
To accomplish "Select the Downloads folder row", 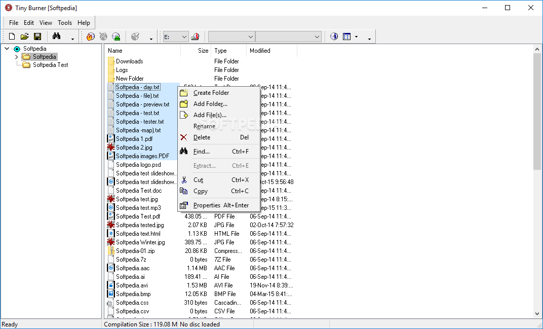I will (130, 61).
